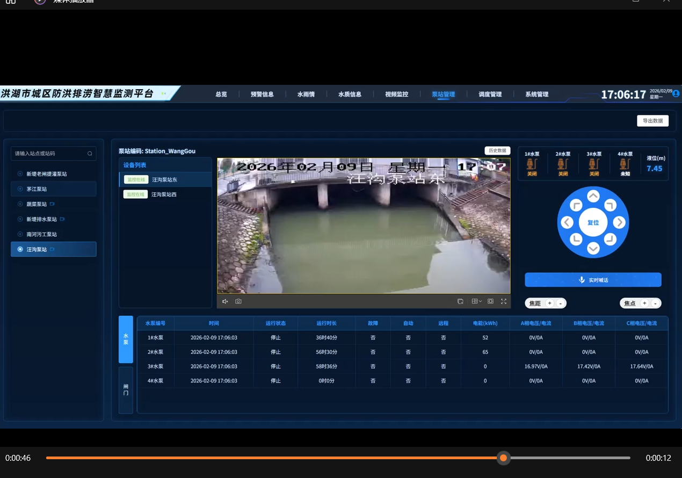Switch to the 闸门 side tab

point(126,390)
